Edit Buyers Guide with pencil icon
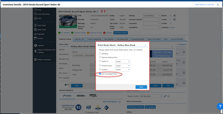This screenshot has width=223, height=114. click(x=165, y=96)
